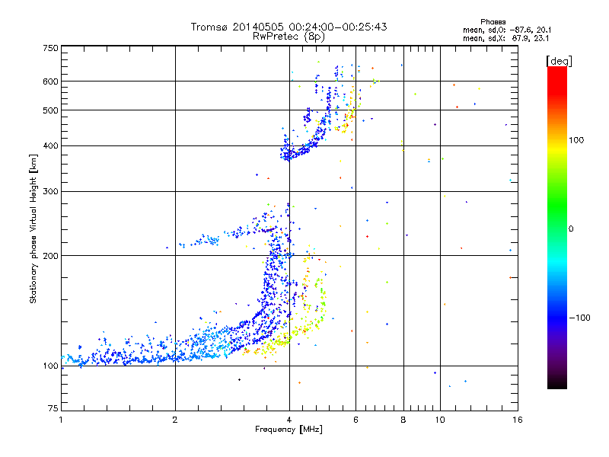Select the "RwPretec (Bp)" subtitle text
This screenshot has height=457, width=609.
click(x=289, y=36)
